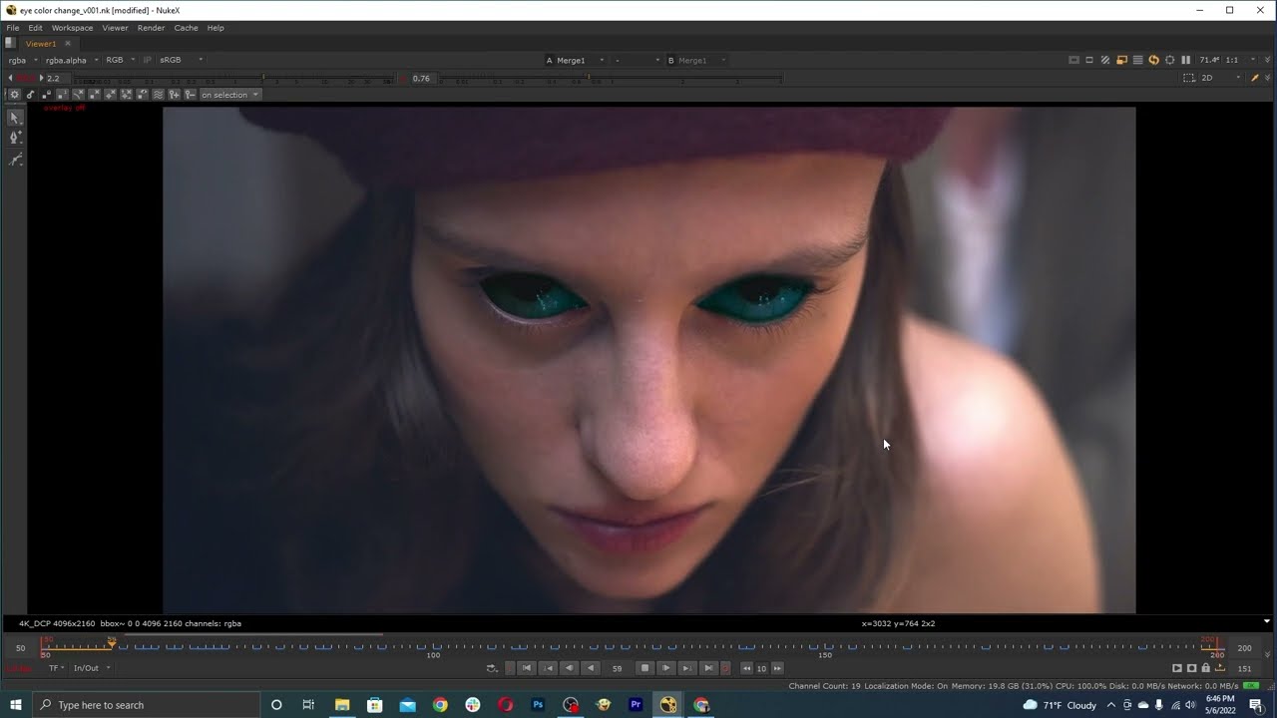
Task: Open the RGB display channel dropdown
Action: click(120, 60)
